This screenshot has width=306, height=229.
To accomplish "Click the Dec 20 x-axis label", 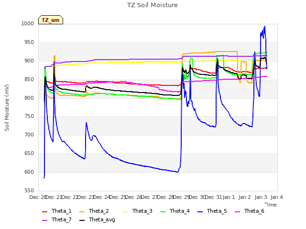I will point(37,197).
